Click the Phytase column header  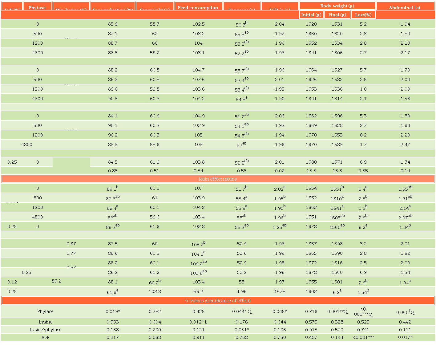pos(37,7)
